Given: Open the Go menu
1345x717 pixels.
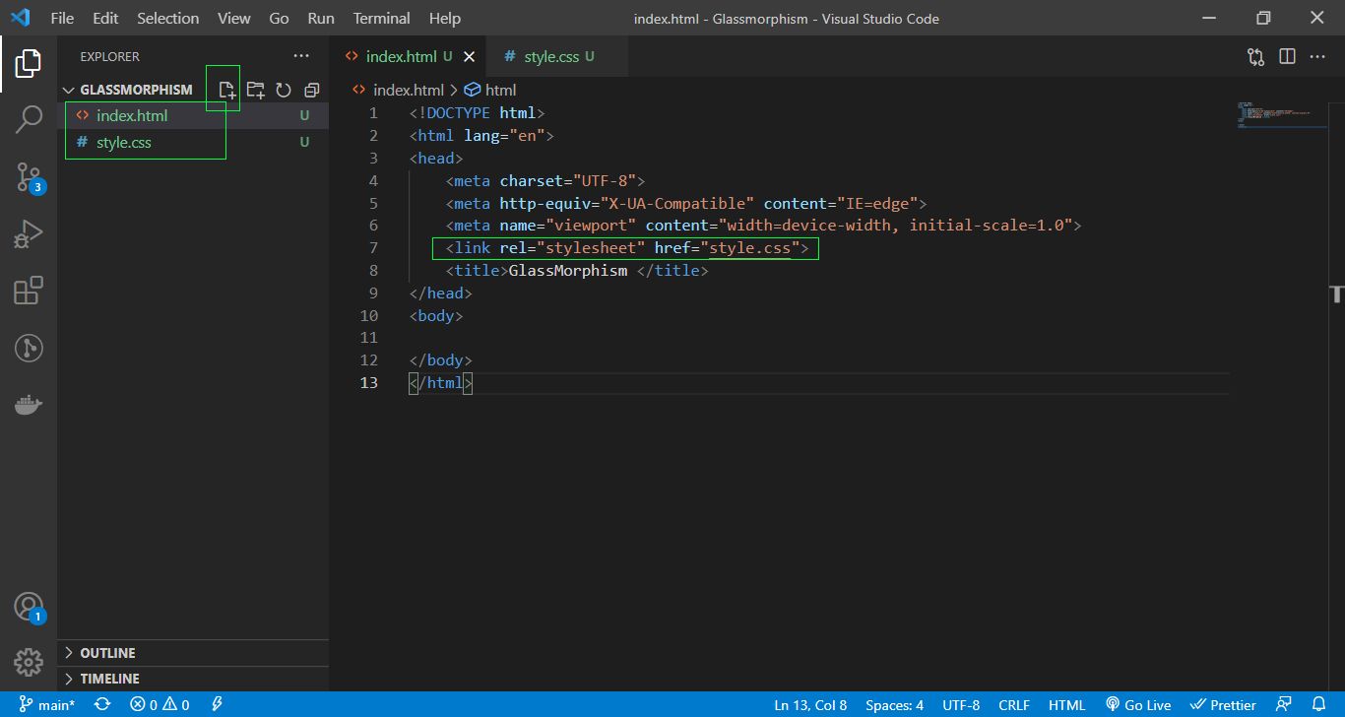Looking at the screenshot, I should (x=279, y=18).
